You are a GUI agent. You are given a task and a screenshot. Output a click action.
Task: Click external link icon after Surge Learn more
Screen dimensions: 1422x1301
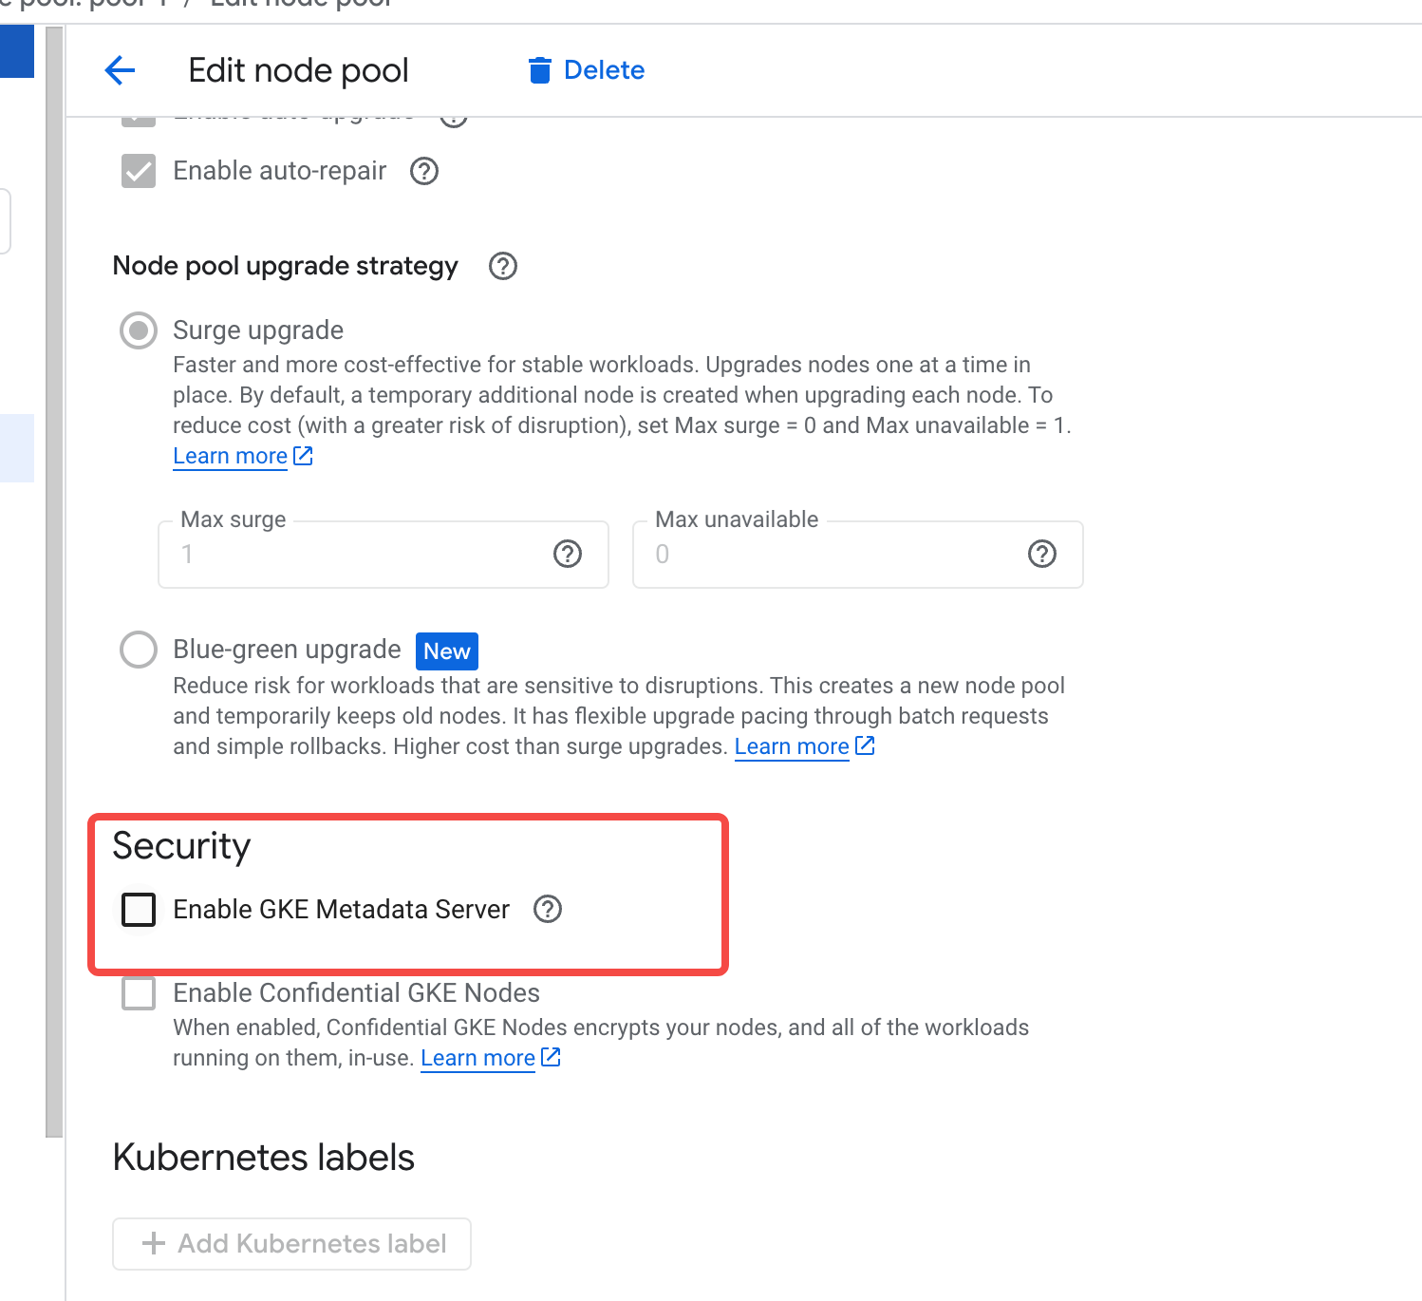click(x=304, y=456)
